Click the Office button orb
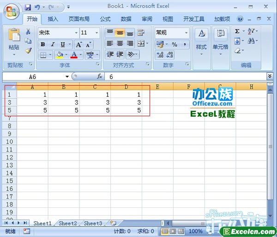Screen dimensions: 277x237 pos(11,12)
